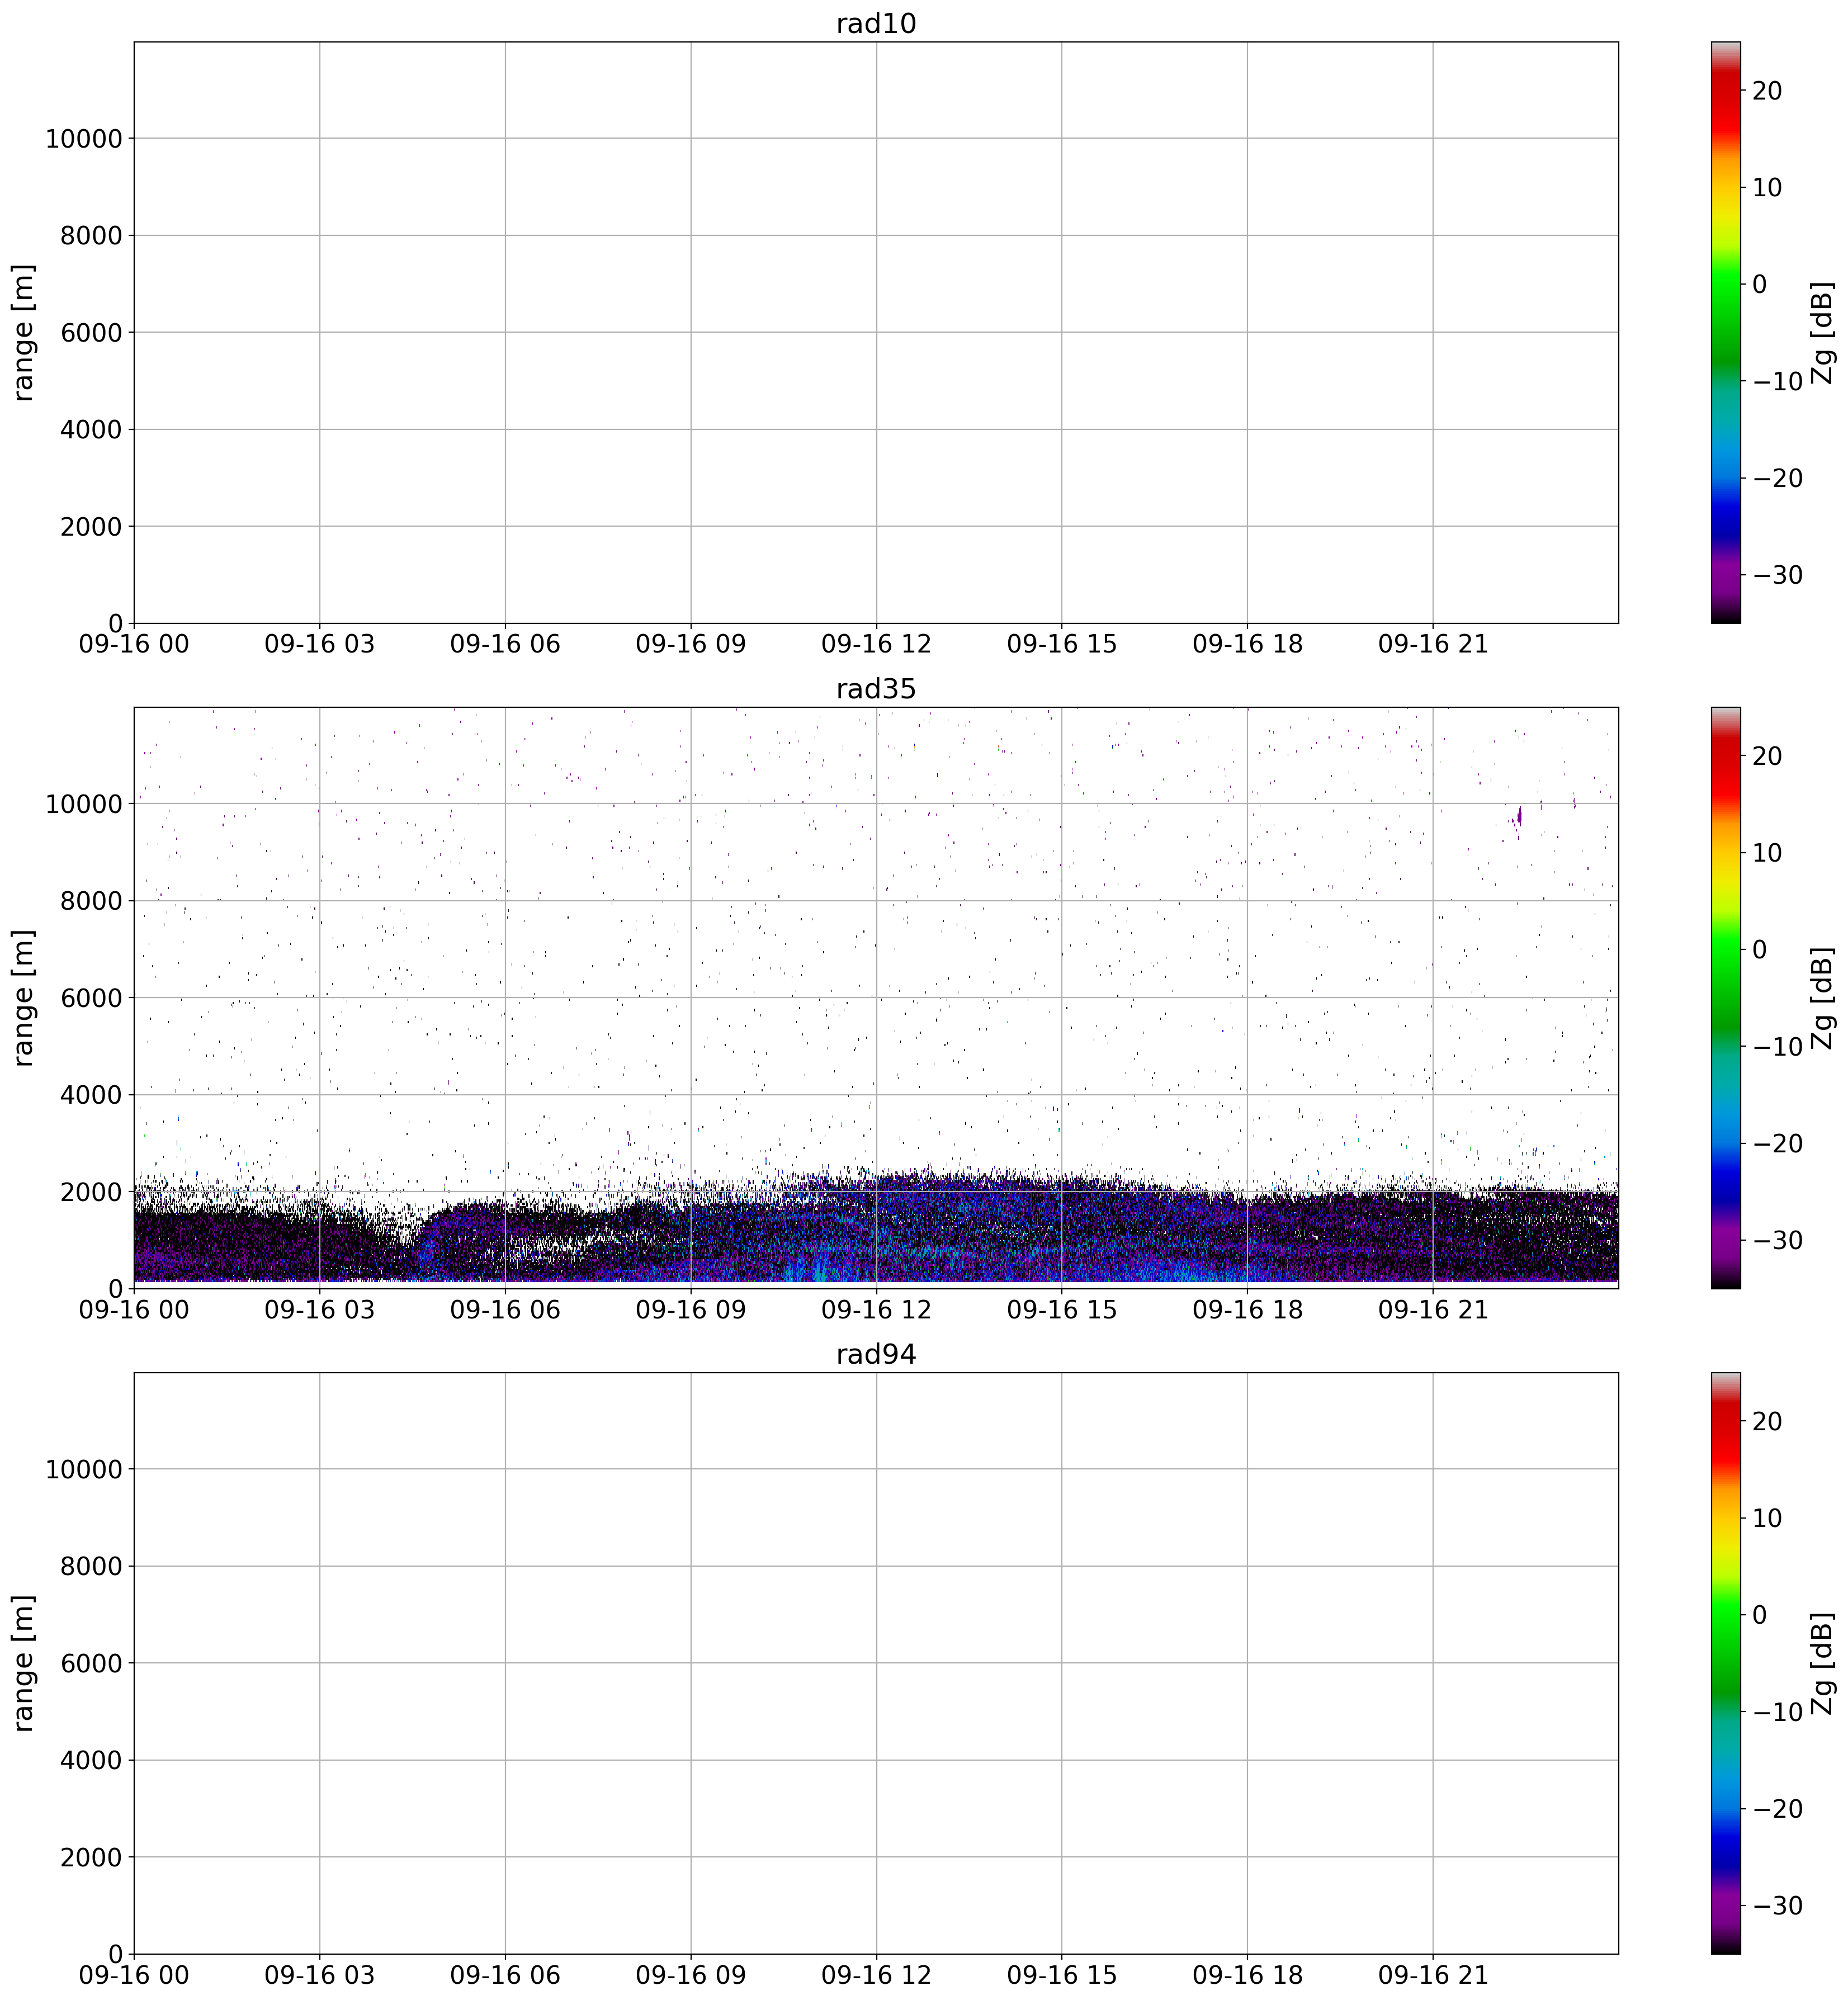Viewport: 1848px width, 2000px height.
Task: Click the rad35 colorbar near -20 dB
Action: [x=1725, y=1143]
